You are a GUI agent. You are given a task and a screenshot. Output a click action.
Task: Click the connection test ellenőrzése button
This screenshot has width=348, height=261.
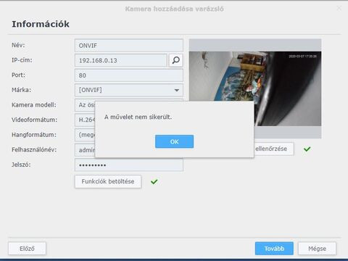[274, 149]
